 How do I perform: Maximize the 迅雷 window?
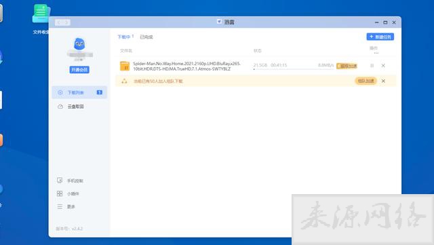pyautogui.click(x=385, y=22)
